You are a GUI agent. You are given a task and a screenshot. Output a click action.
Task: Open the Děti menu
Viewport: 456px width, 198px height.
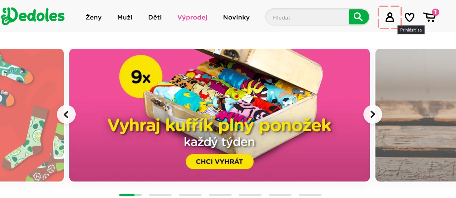coord(155,17)
